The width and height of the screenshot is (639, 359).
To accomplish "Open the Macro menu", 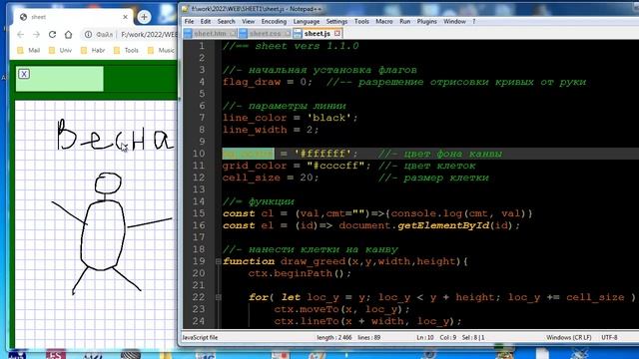I will point(383,21).
